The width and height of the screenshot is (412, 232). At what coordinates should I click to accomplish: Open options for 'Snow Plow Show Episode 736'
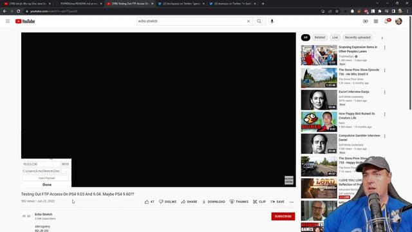click(385, 70)
